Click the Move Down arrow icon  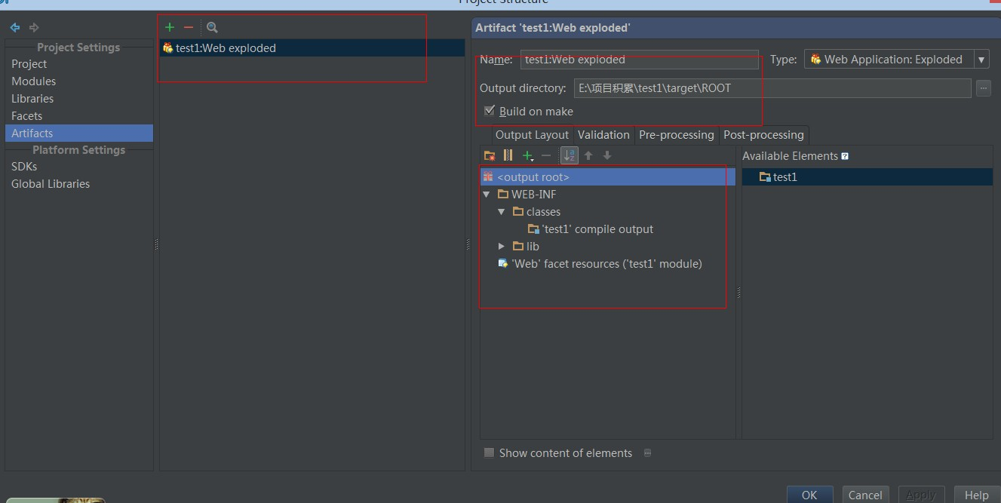607,155
